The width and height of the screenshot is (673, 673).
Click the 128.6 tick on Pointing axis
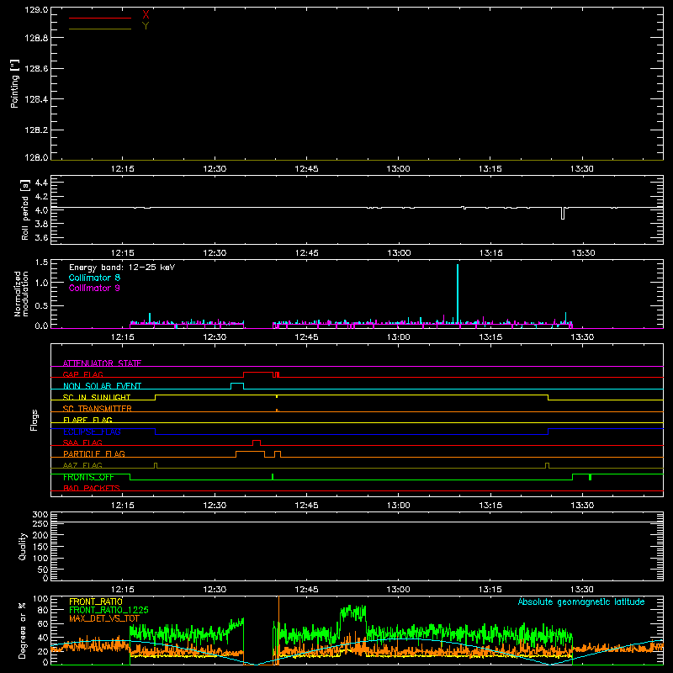click(x=36, y=69)
